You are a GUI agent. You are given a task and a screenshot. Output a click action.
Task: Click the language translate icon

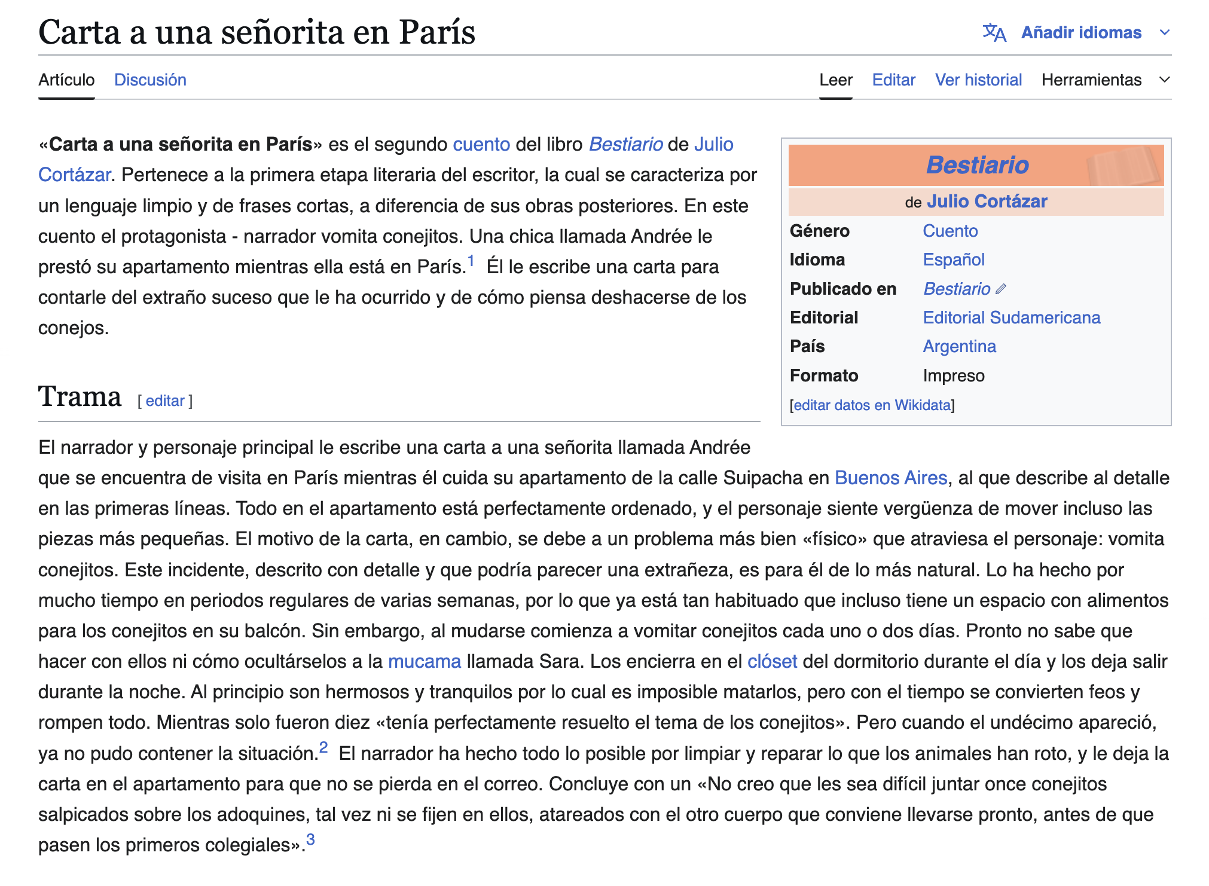994,32
